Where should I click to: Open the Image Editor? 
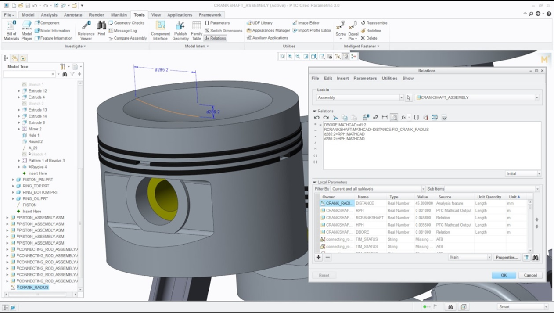click(306, 23)
